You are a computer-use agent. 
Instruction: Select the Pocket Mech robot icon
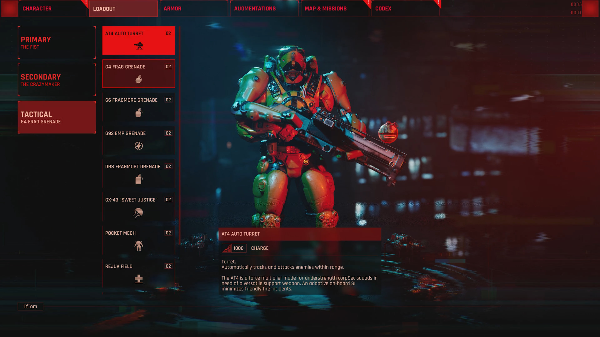pyautogui.click(x=139, y=246)
